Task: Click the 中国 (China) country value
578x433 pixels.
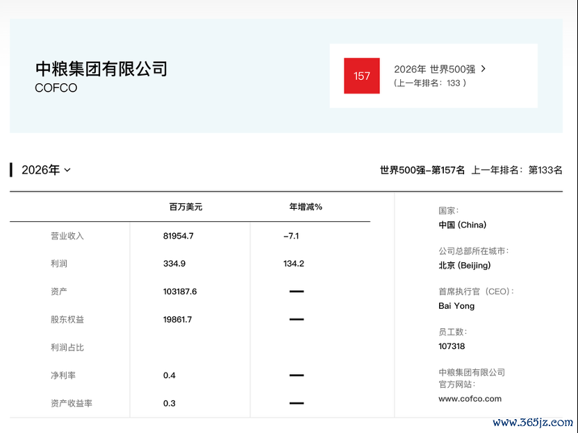Action: [x=462, y=225]
